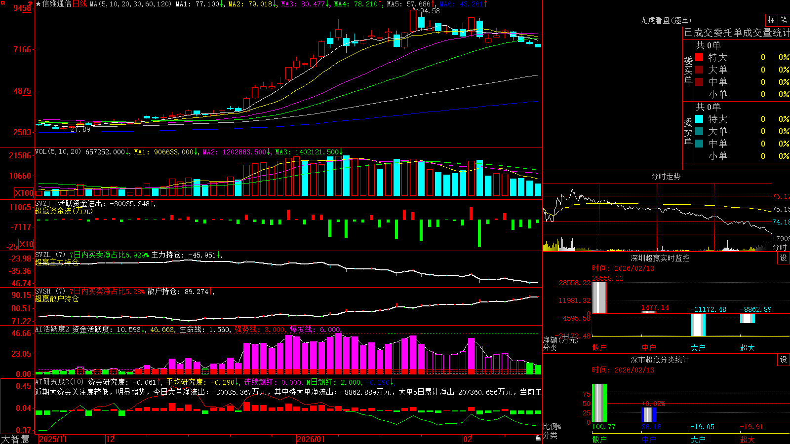Click the 深圳超赢实时监控 panel title
This screenshot has height=444, width=790.
660,258
